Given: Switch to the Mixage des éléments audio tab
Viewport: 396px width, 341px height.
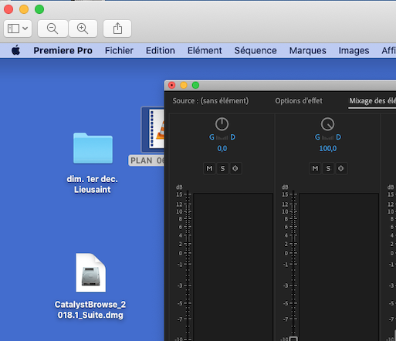Looking at the screenshot, I should point(372,101).
